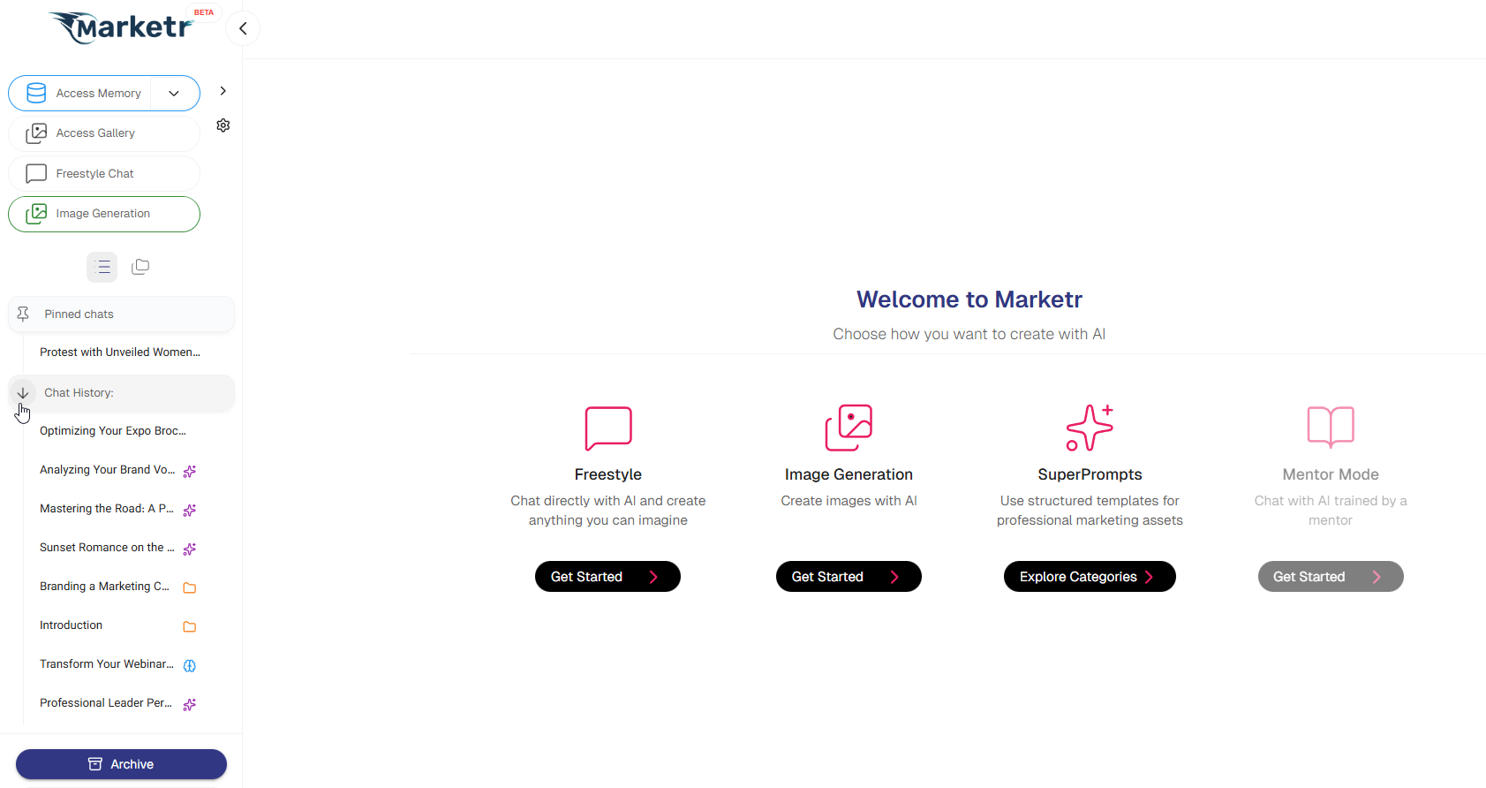Click Get Started under Freestyle

pos(607,577)
